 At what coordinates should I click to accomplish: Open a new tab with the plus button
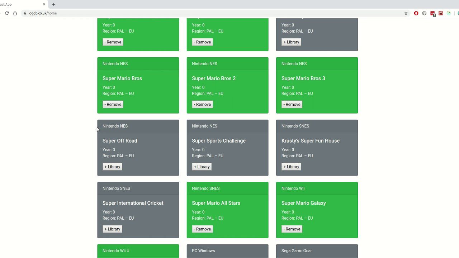point(53,4)
